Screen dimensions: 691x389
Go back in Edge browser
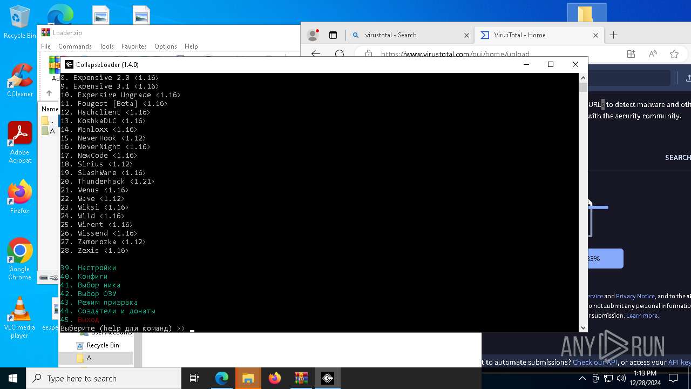(316, 53)
